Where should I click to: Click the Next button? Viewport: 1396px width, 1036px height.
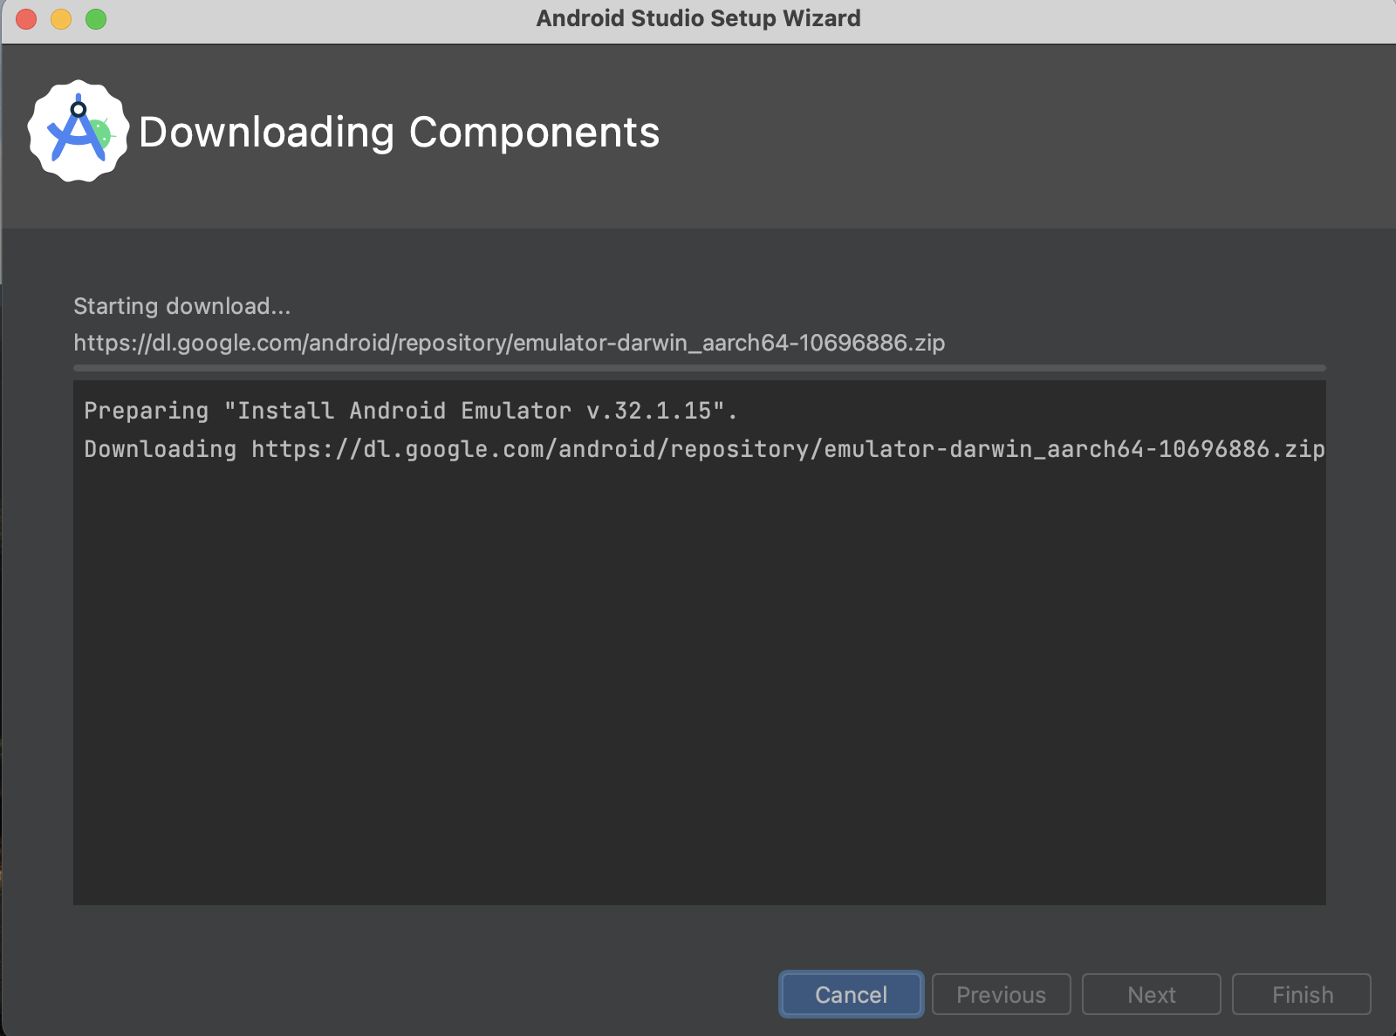pyautogui.click(x=1151, y=994)
